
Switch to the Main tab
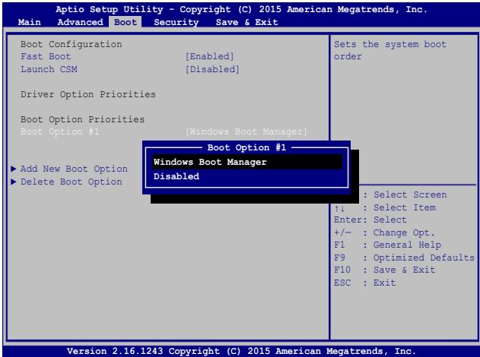pyautogui.click(x=30, y=23)
